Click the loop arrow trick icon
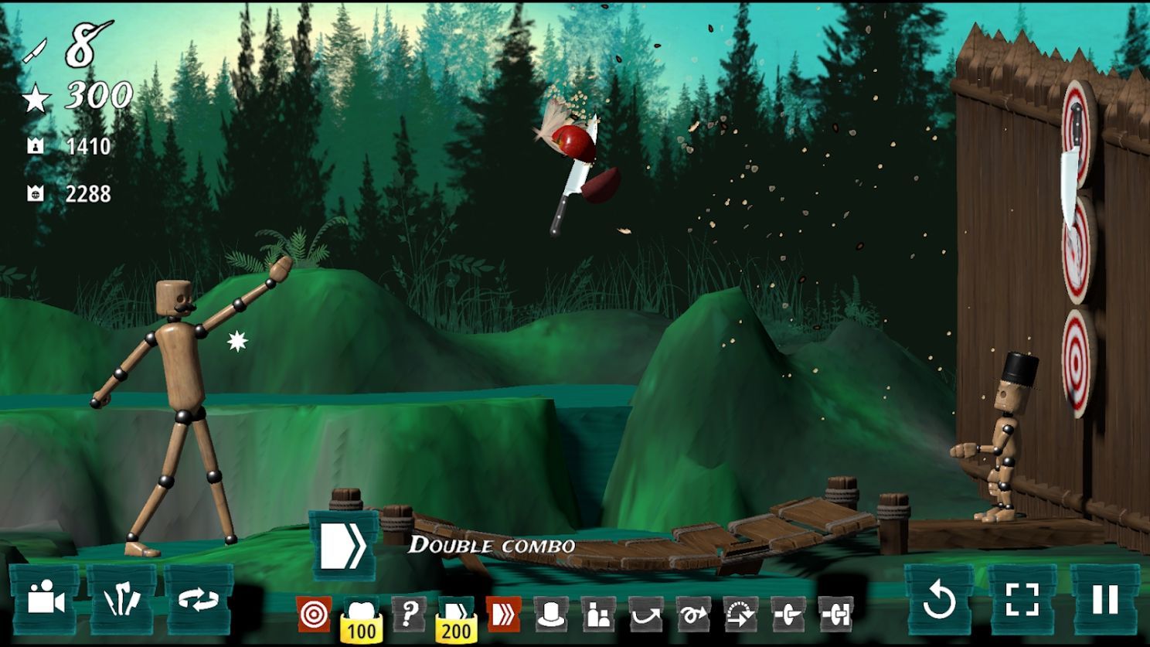The width and height of the screenshot is (1150, 647). point(693,615)
